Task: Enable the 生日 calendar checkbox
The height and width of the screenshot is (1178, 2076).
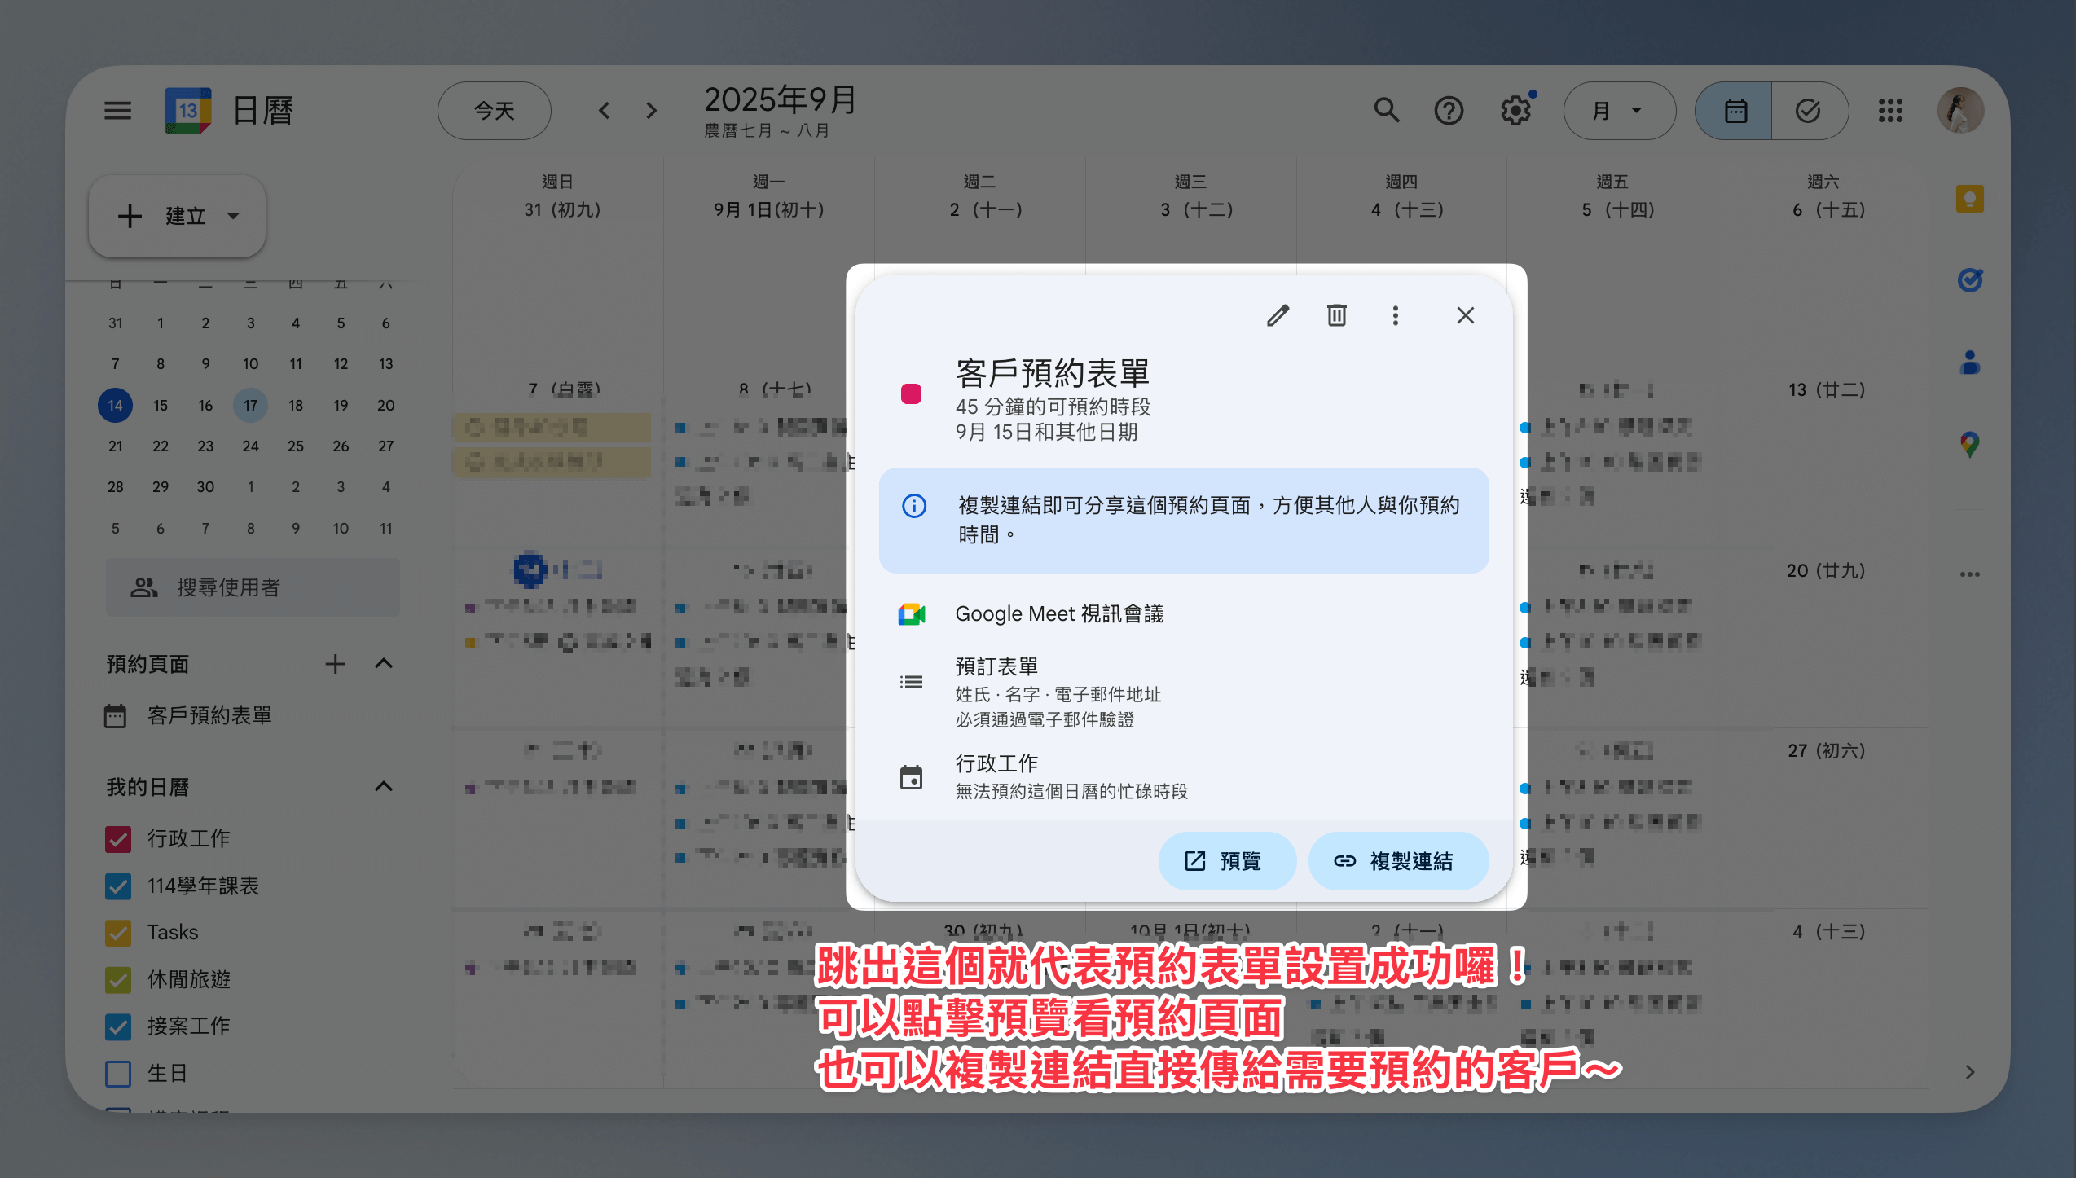Action: pyautogui.click(x=118, y=1074)
